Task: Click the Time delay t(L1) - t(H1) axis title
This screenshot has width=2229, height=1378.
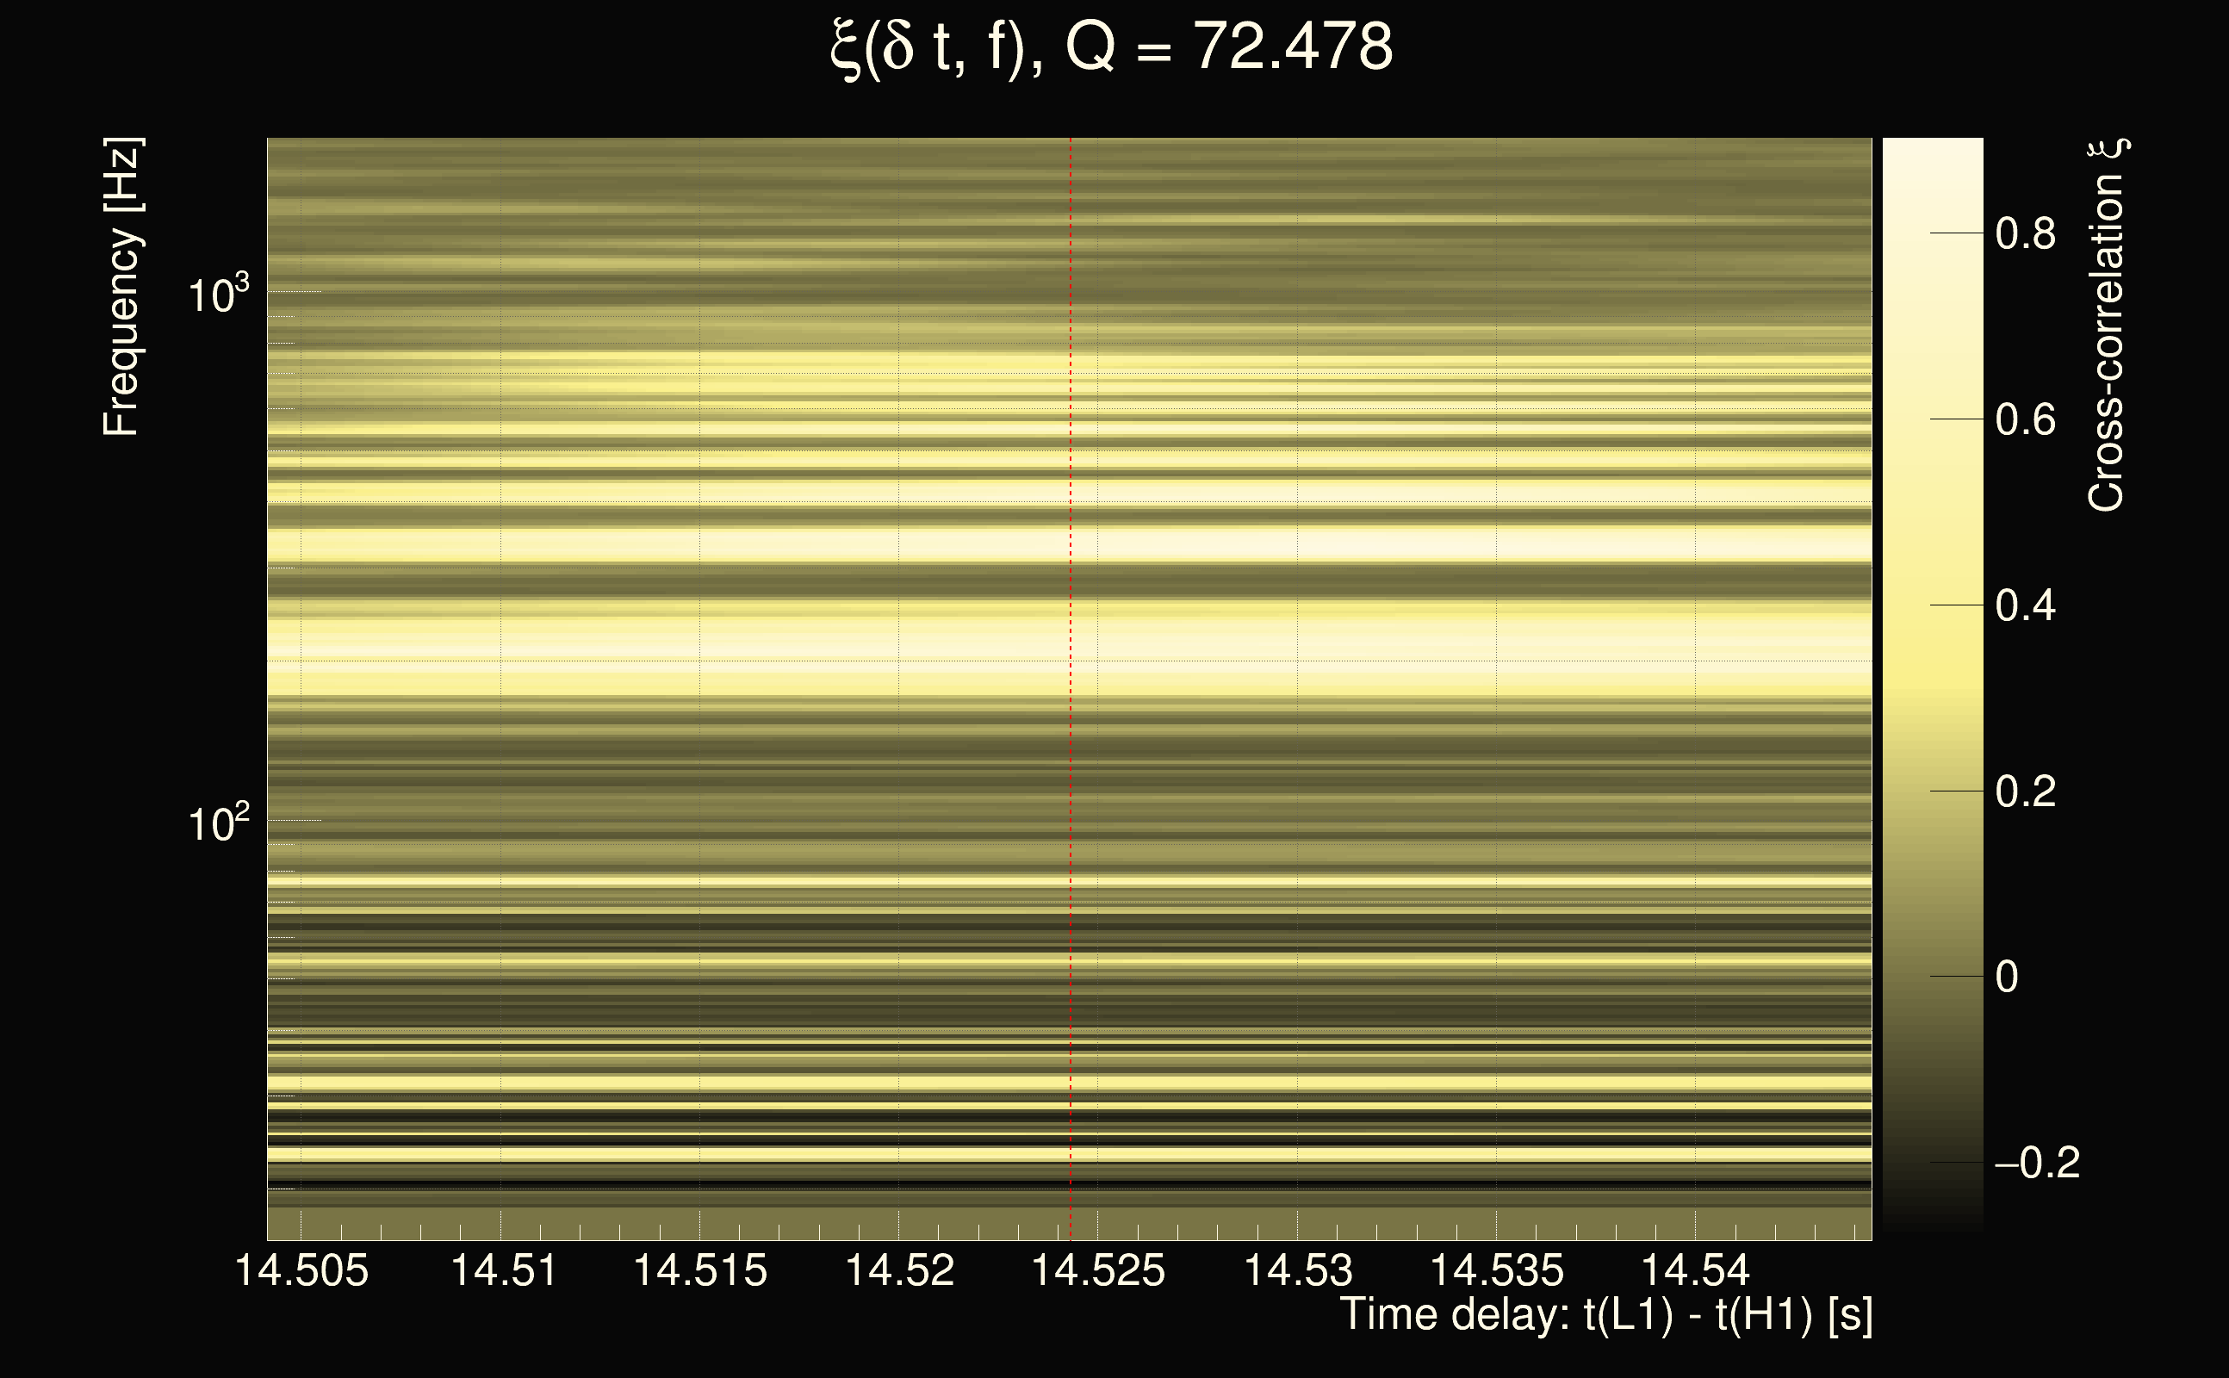Action: (1605, 1315)
